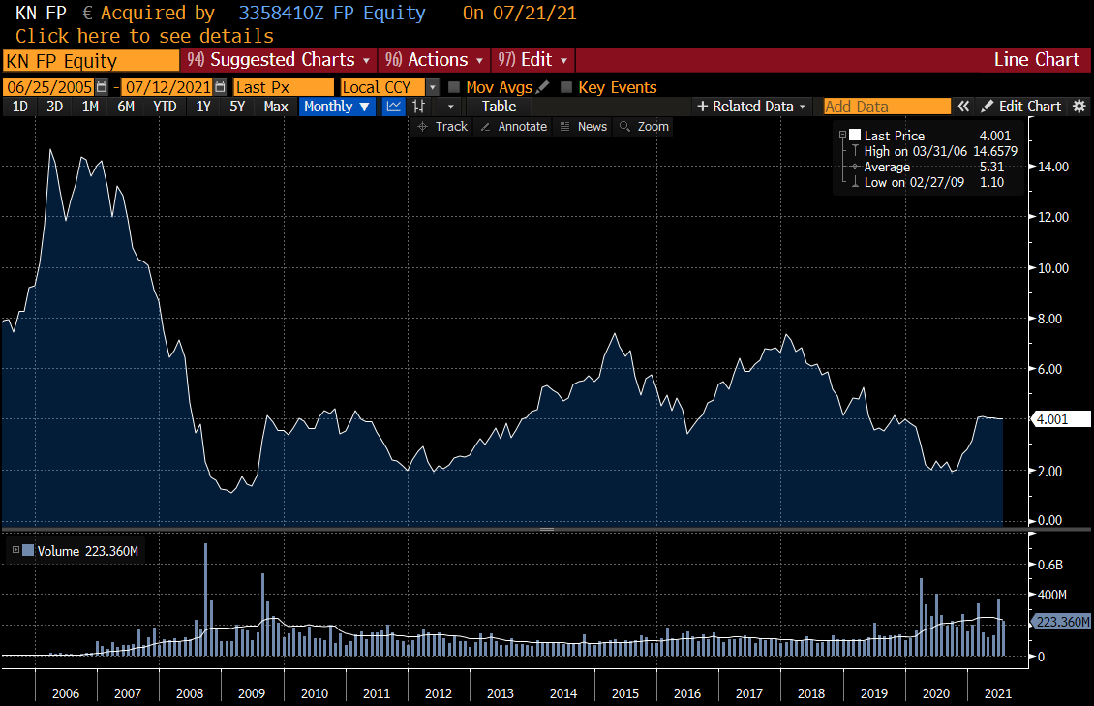Select the YTD range tab
Screen dimensions: 1094x706
pos(165,106)
